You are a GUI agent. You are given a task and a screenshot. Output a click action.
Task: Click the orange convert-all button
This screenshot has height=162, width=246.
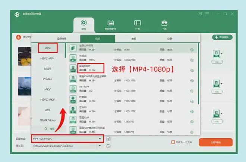coord(216,142)
